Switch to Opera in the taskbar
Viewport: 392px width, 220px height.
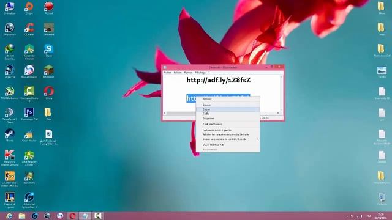point(72,216)
